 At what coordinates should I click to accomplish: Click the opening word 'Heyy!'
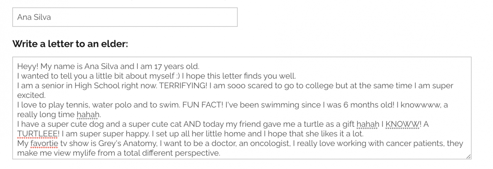tap(27, 66)
